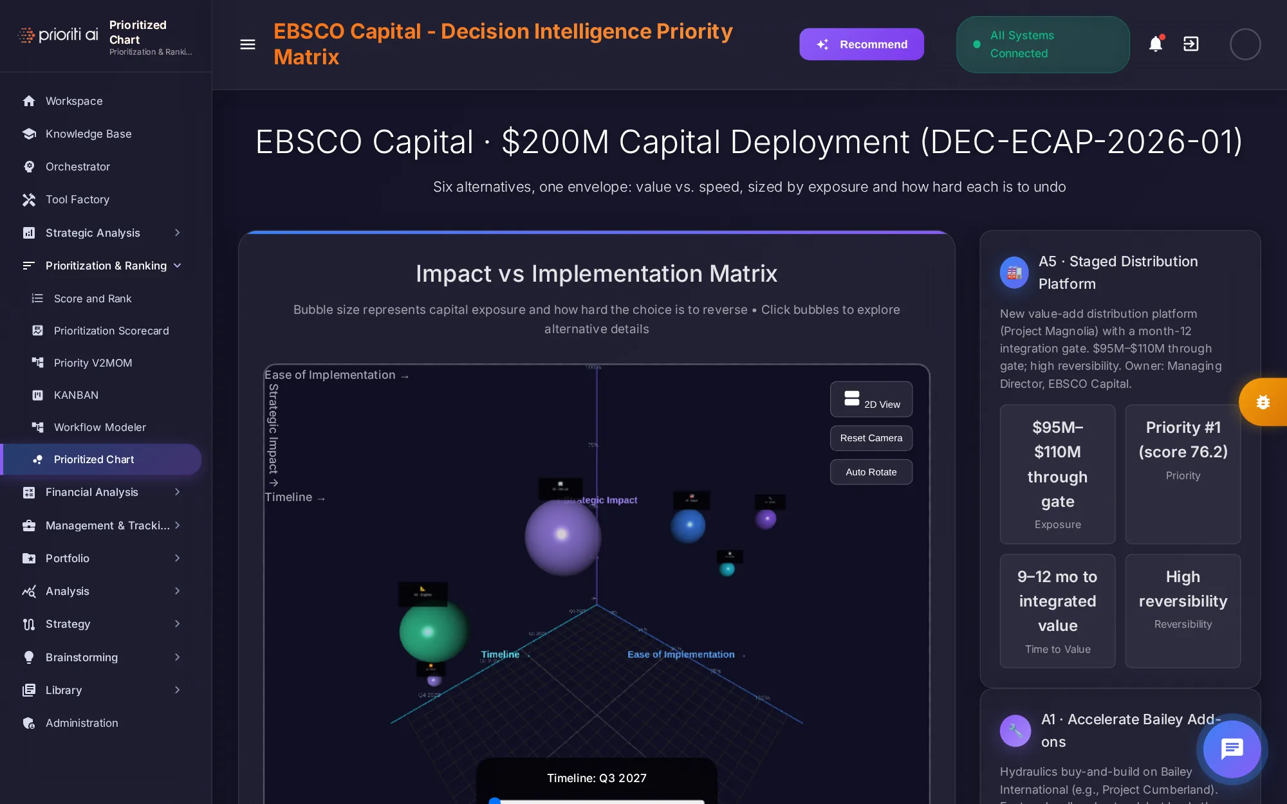The image size is (1287, 804).
Task: Toggle the 2D View switch
Action: tap(871, 399)
